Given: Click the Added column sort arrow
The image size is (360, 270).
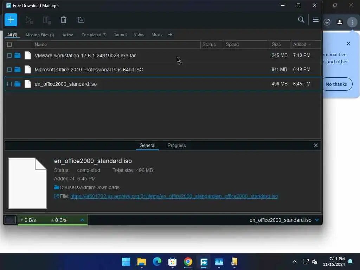Looking at the screenshot, I should pos(310,45).
